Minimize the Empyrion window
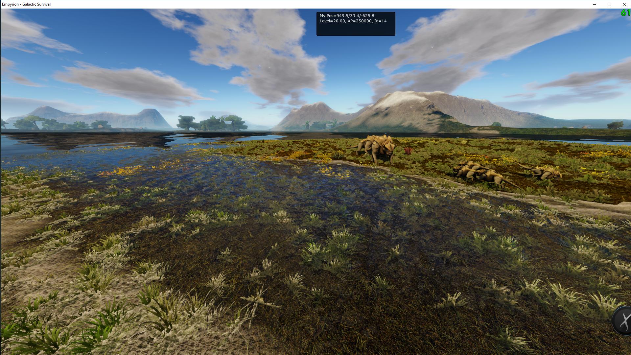 tap(594, 4)
